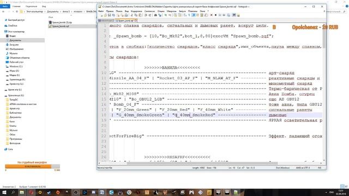Open Windows (C:) drive in sidebar
This screenshot has height=196, width=349.
point(16,66)
